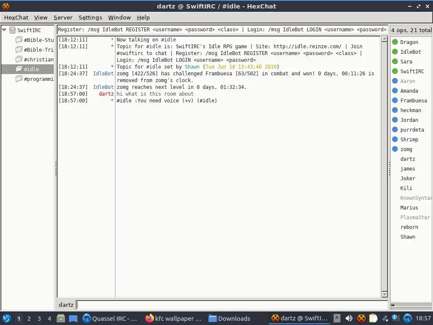
Task: Switch to Quassel IRC taskbar window
Action: coord(110,318)
